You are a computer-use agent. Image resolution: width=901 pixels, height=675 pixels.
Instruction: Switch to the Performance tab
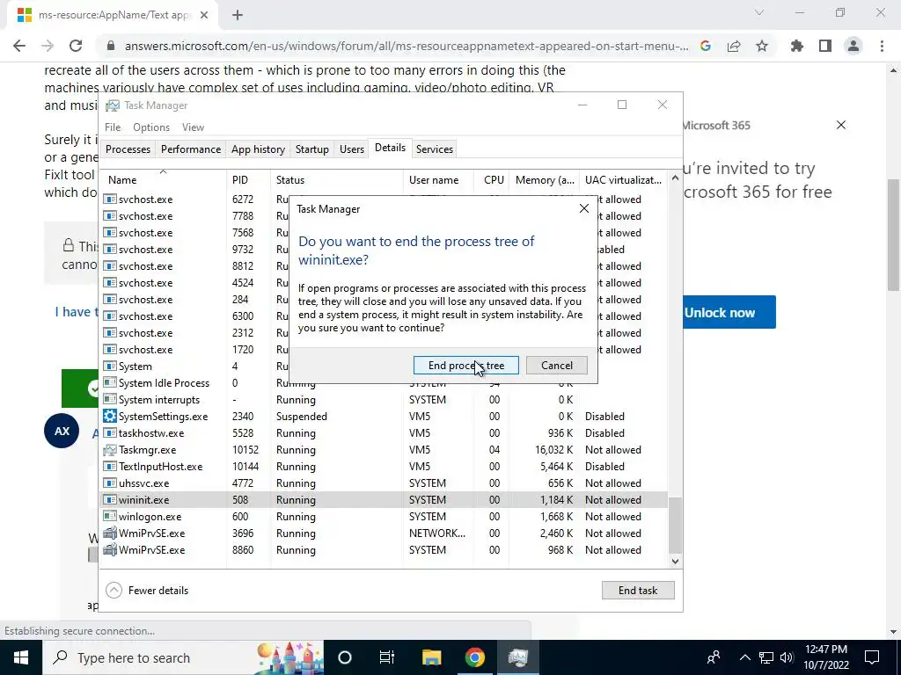coord(191,149)
